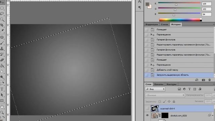Select the Zoom magnifier tool
This screenshot has width=215, height=121.
[x=2, y=113]
